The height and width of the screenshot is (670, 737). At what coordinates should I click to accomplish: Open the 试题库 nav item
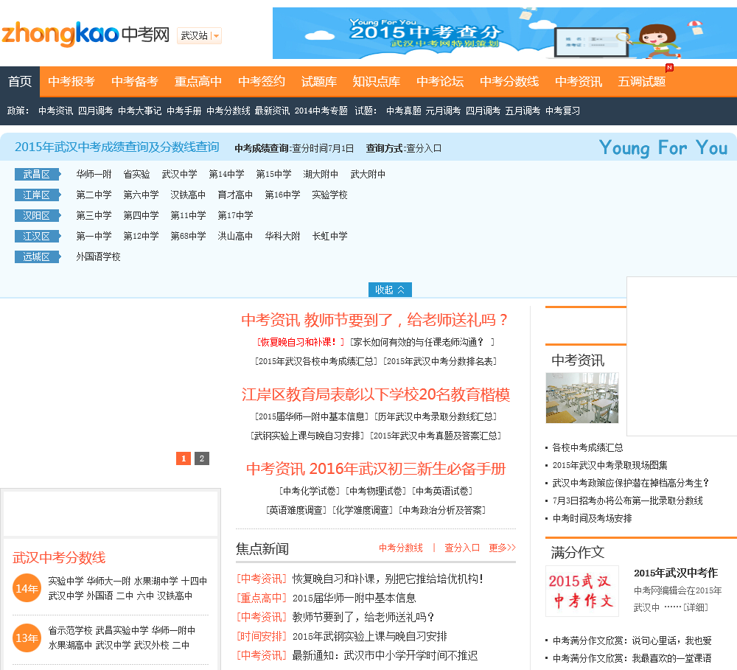click(x=319, y=82)
